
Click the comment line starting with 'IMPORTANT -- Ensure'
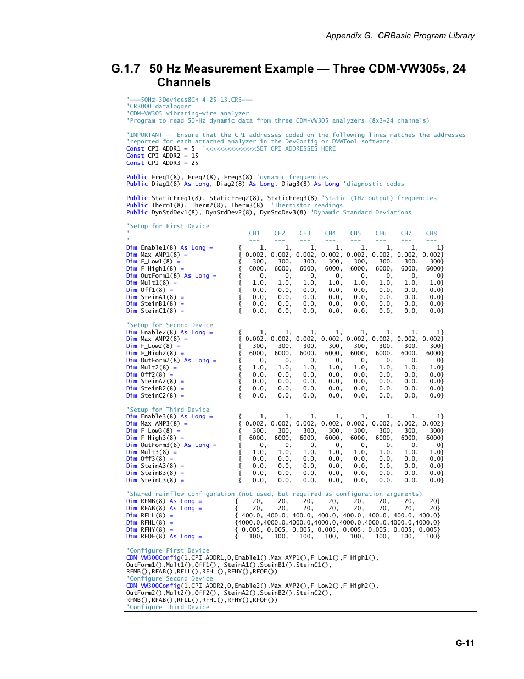(x=296, y=135)
